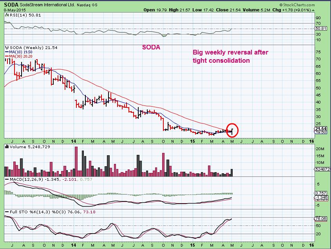331x249 pixels.
Task: Click the Close 21.54 value in header
Action: [228, 10]
